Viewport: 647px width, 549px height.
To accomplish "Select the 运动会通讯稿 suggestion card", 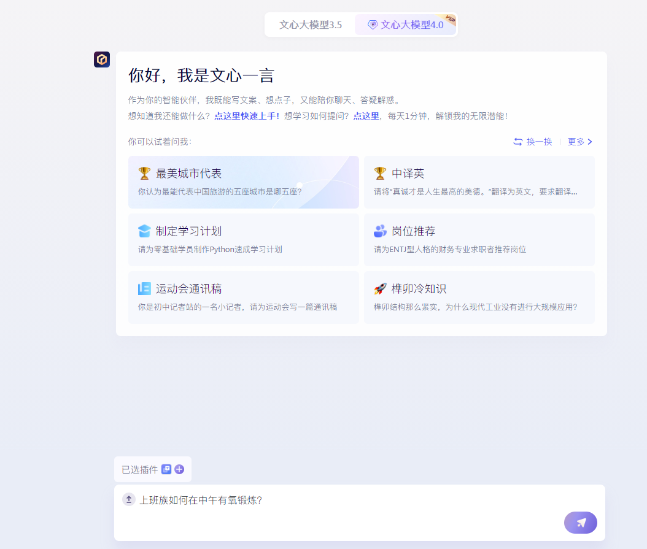I will point(244,298).
